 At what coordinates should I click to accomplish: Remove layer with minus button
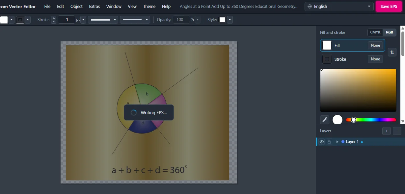pos(397,131)
